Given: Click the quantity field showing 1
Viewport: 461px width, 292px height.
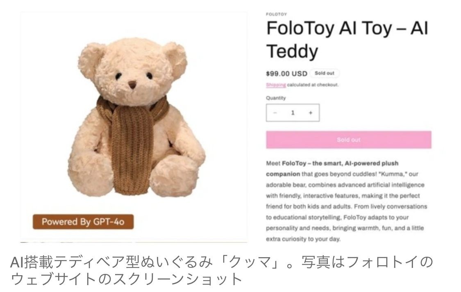Looking at the screenshot, I should coord(293,113).
